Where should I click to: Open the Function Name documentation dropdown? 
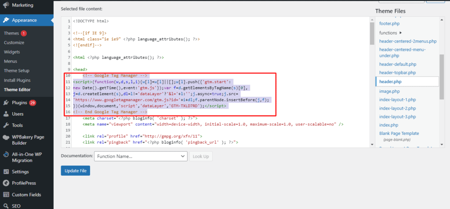click(x=141, y=156)
